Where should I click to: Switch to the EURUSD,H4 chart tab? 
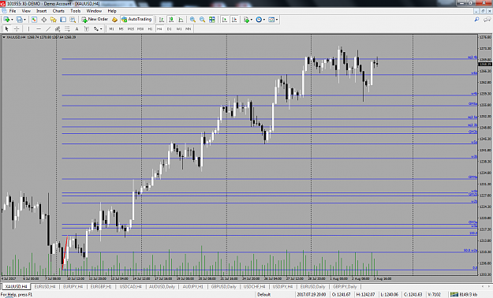(45, 287)
